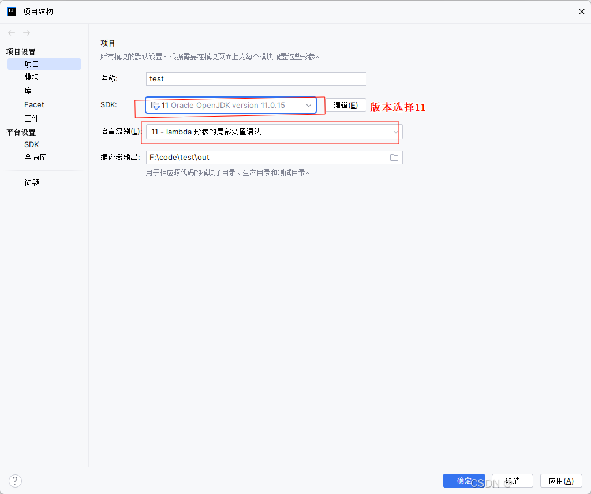Click the forward navigation arrow
This screenshot has height=494, width=591.
[x=27, y=33]
